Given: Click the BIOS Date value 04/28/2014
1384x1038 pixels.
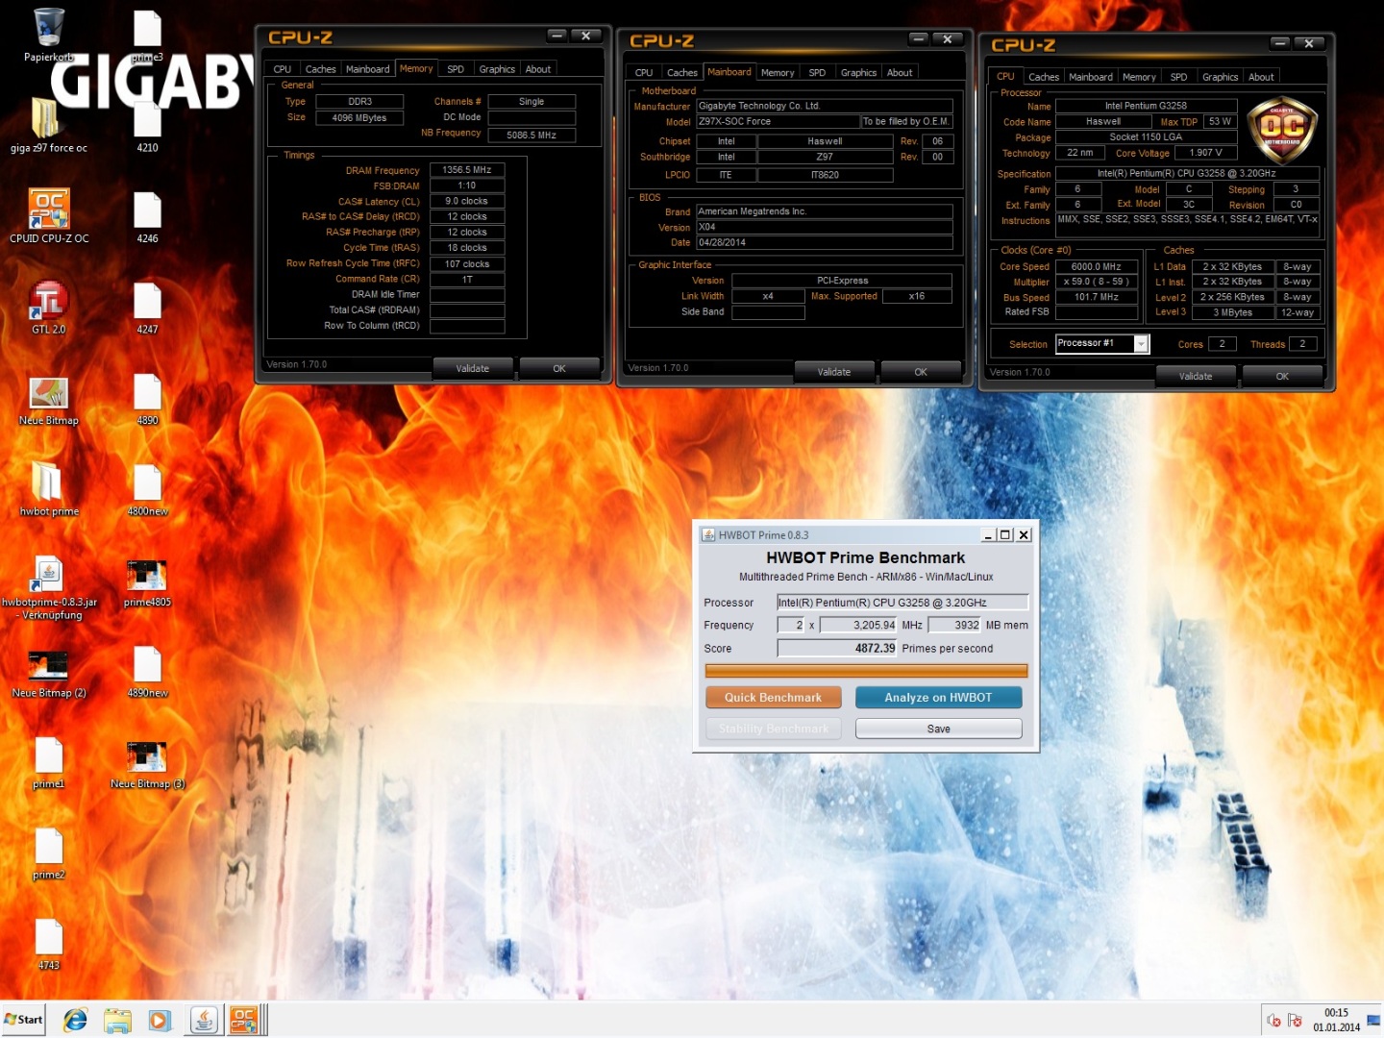Looking at the screenshot, I should [x=824, y=242].
